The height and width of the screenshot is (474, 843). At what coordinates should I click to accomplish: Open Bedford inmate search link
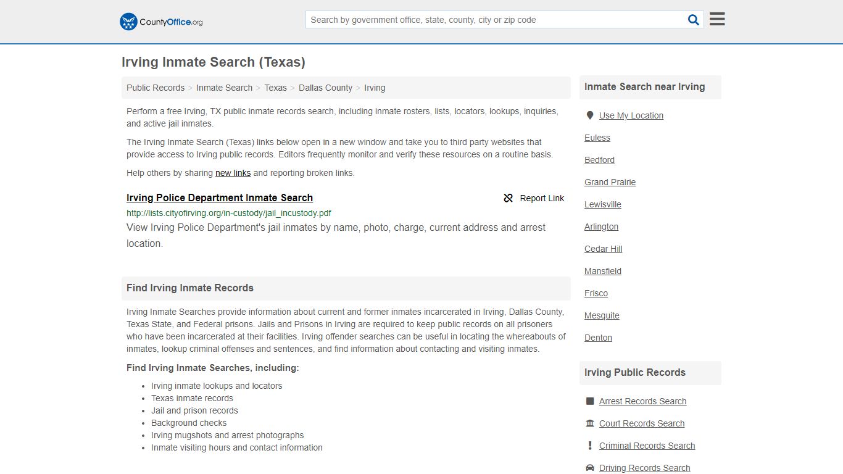point(599,160)
